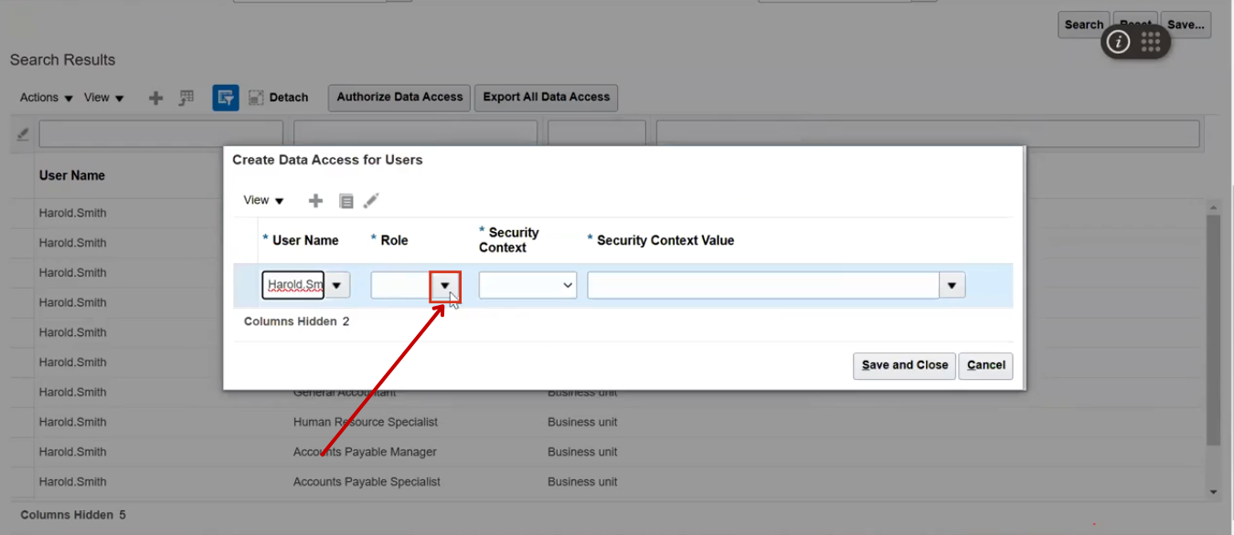This screenshot has width=1234, height=535.
Task: Click the freeze columns icon on the toolbar
Action: (186, 97)
